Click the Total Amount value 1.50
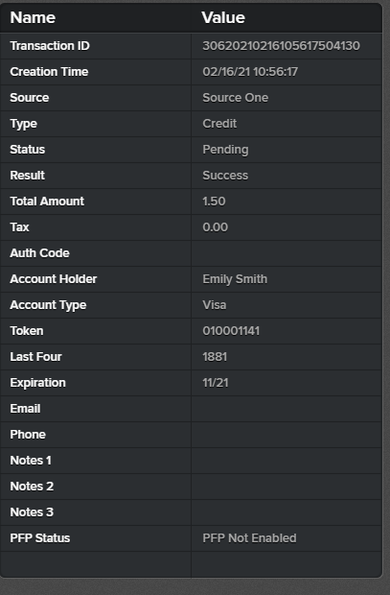 tap(214, 202)
